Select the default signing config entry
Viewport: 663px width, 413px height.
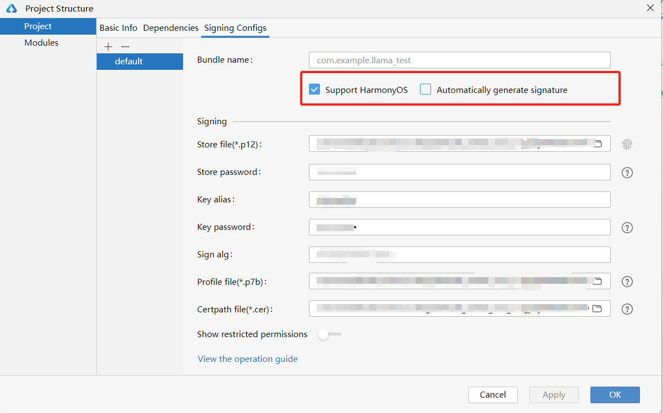tap(129, 62)
